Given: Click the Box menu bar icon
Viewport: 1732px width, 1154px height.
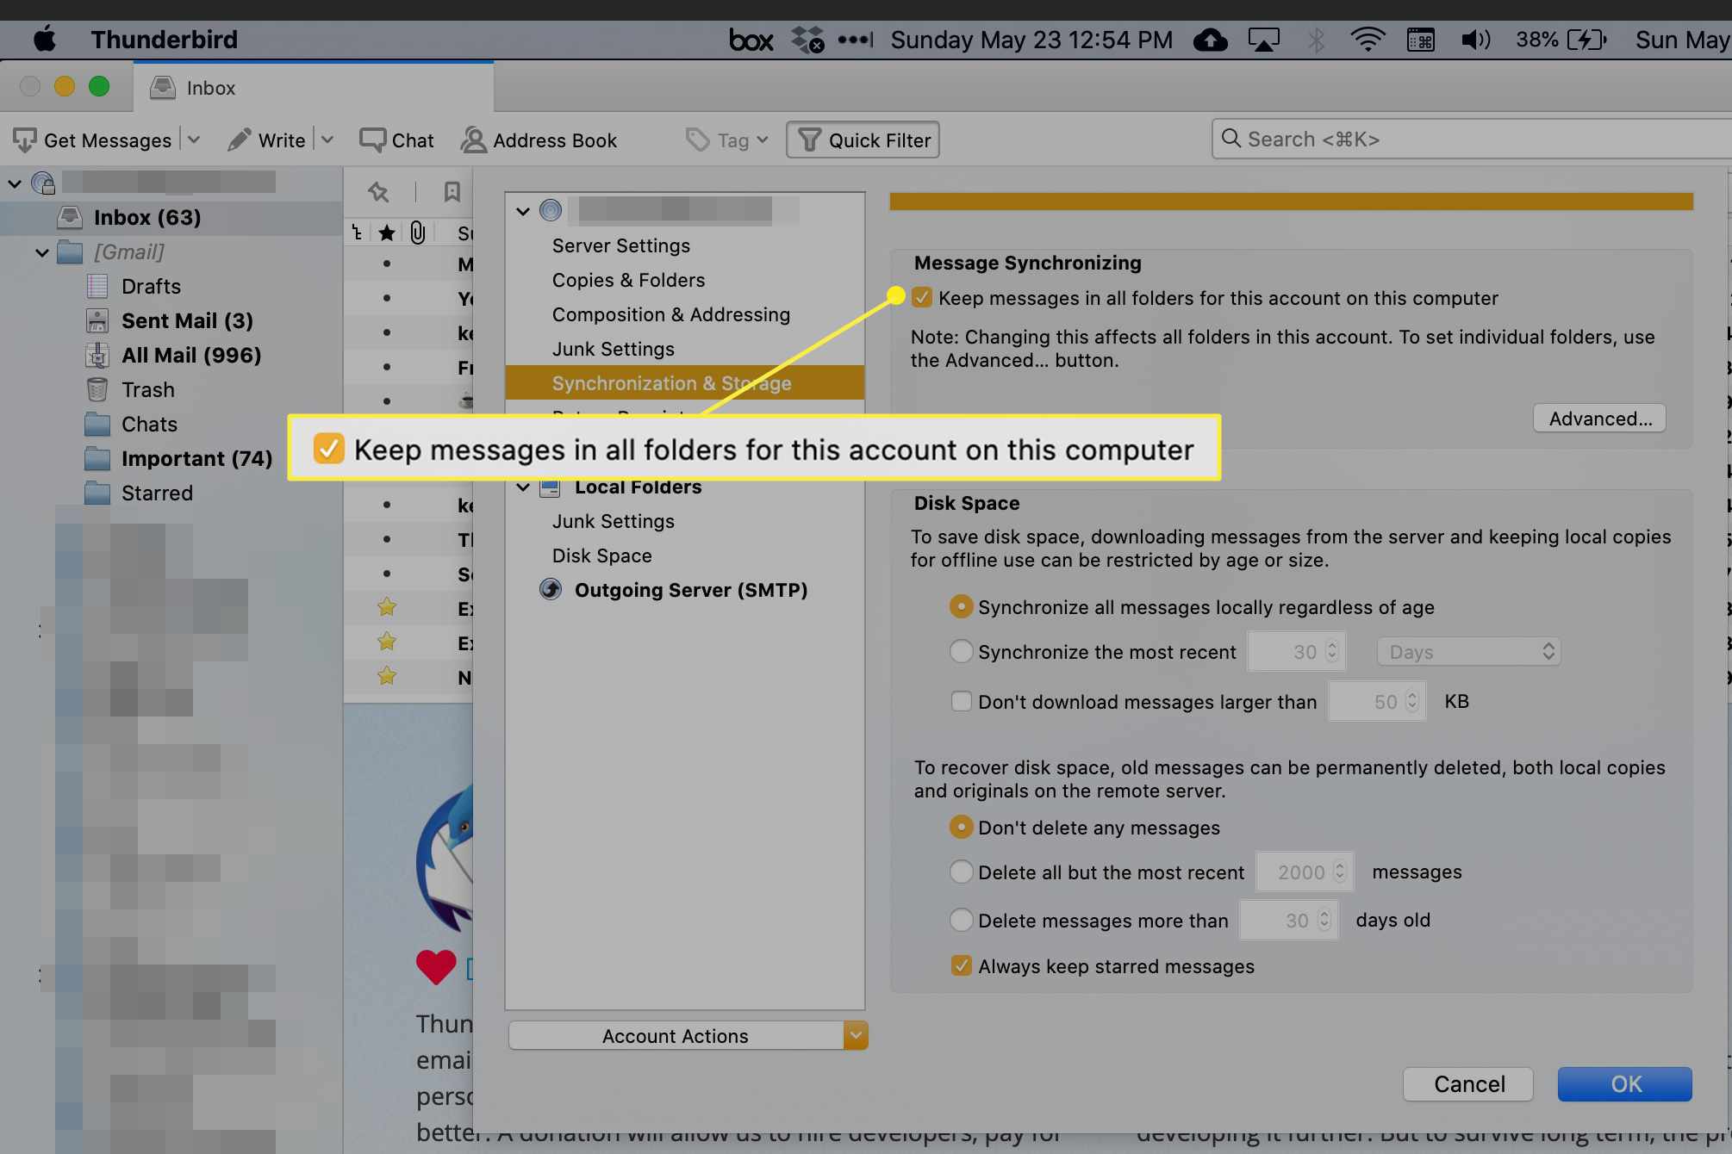Looking at the screenshot, I should pos(751,40).
